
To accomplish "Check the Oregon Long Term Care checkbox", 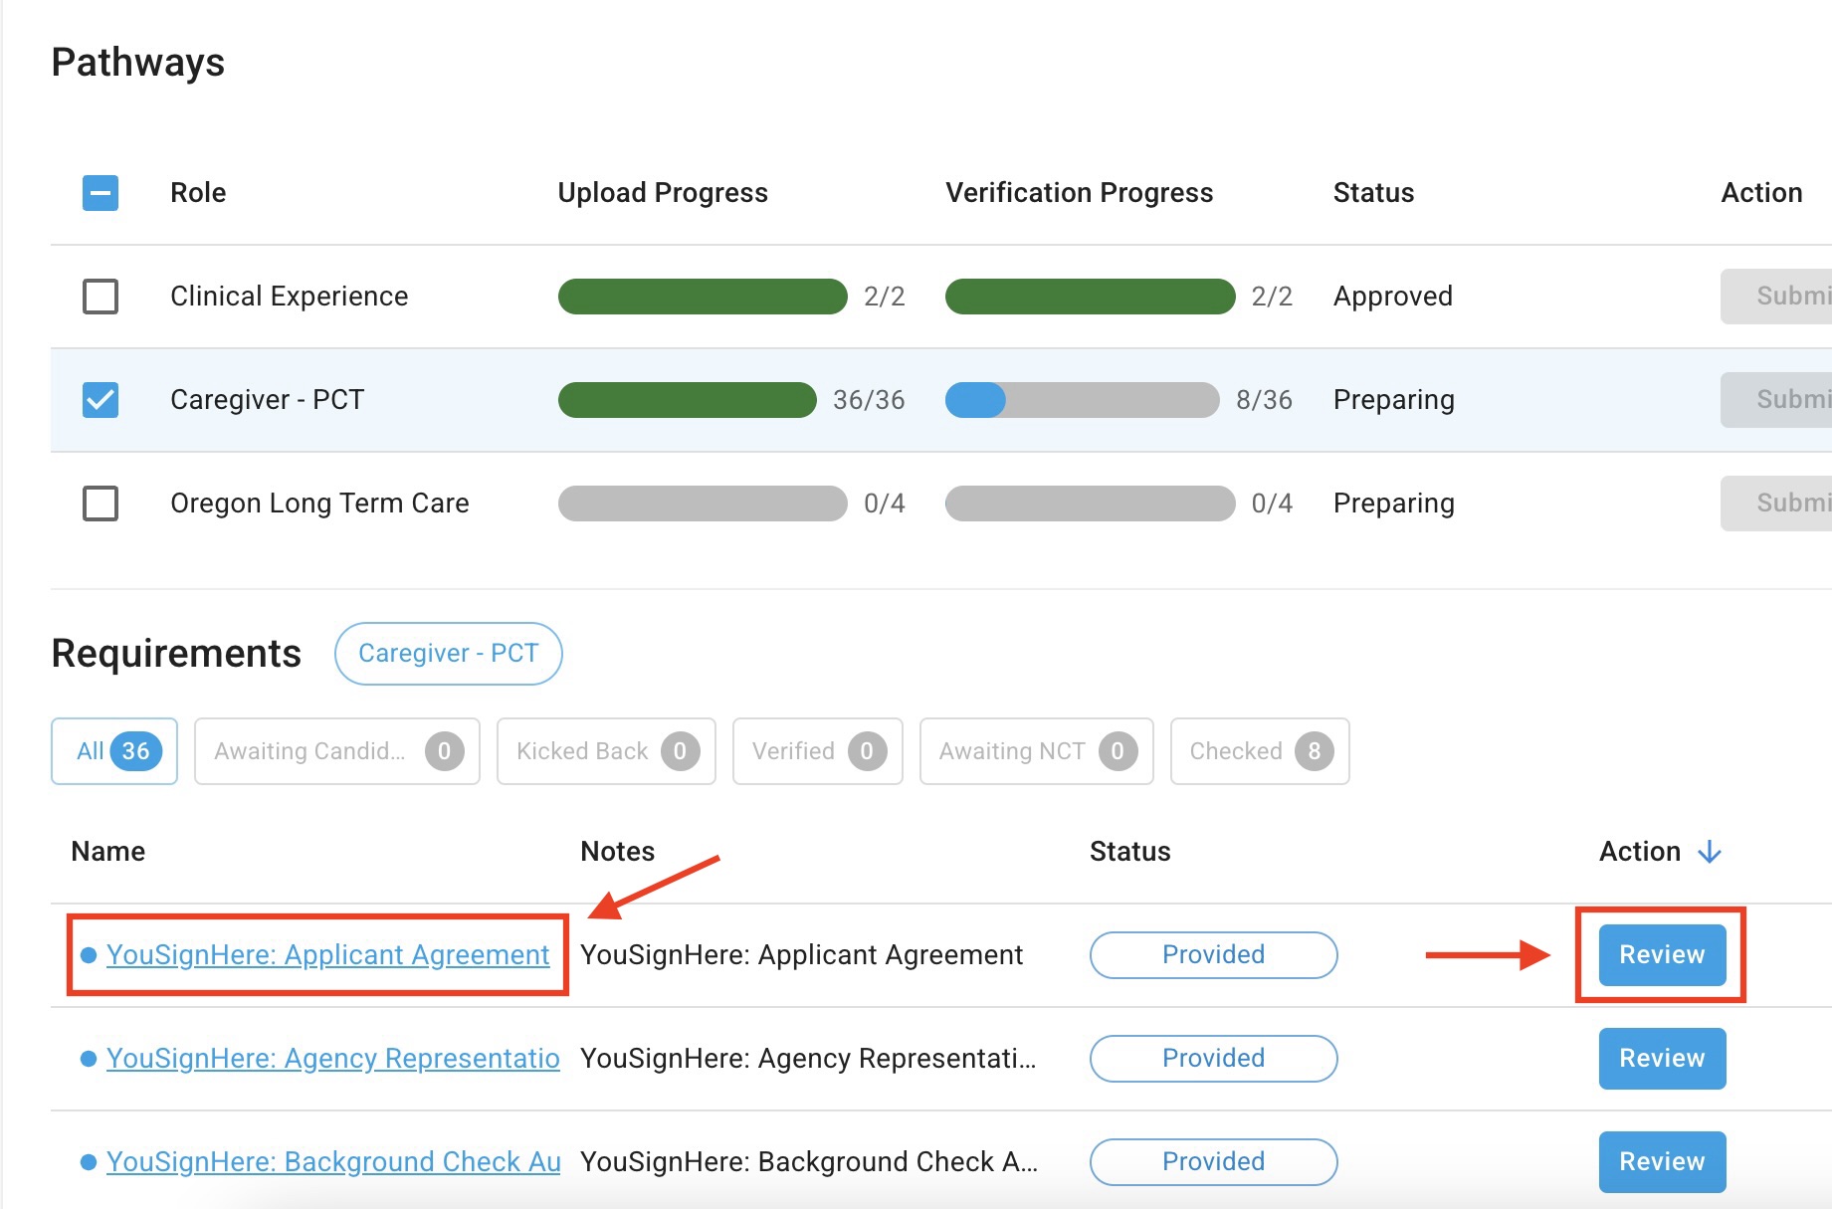I will click(101, 504).
